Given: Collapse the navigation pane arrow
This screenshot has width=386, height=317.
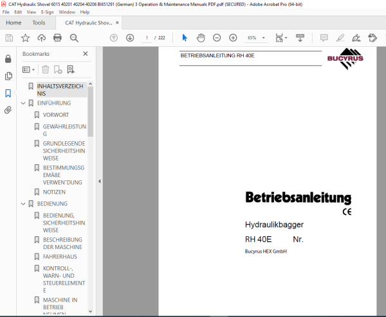Looking at the screenshot, I should point(100,181).
